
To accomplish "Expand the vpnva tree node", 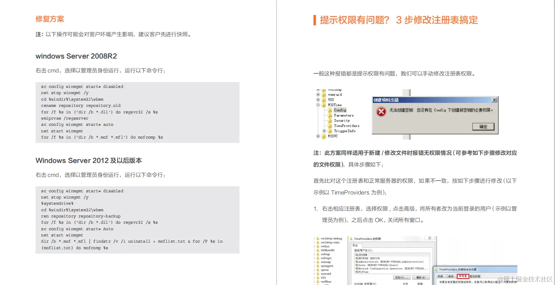I will [x=314, y=270].
